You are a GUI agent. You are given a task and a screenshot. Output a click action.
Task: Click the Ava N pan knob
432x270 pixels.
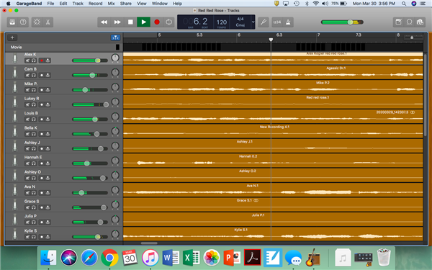tap(115, 190)
